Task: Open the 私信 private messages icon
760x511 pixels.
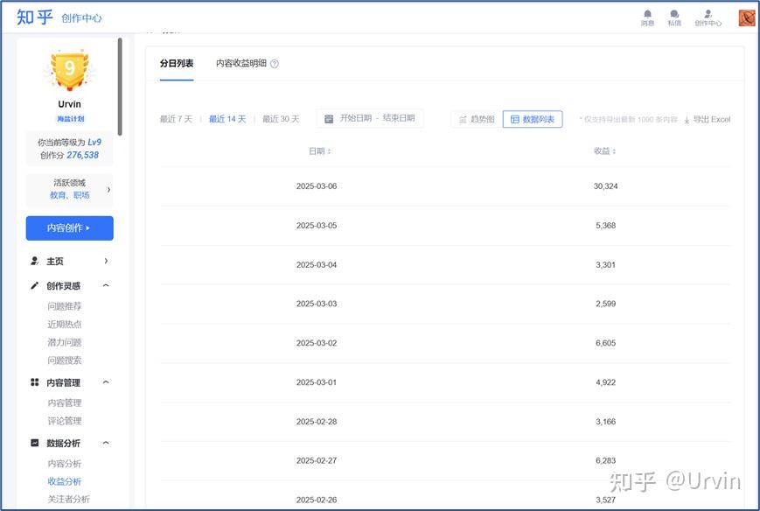Action: [x=674, y=14]
